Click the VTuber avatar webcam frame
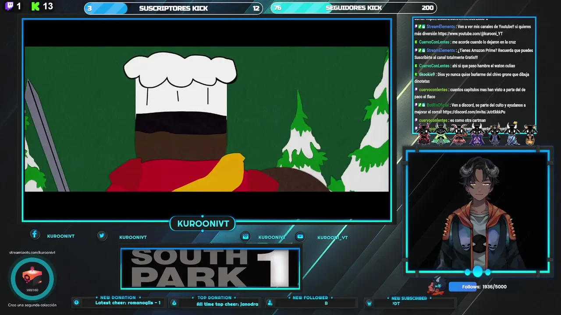 [477, 212]
